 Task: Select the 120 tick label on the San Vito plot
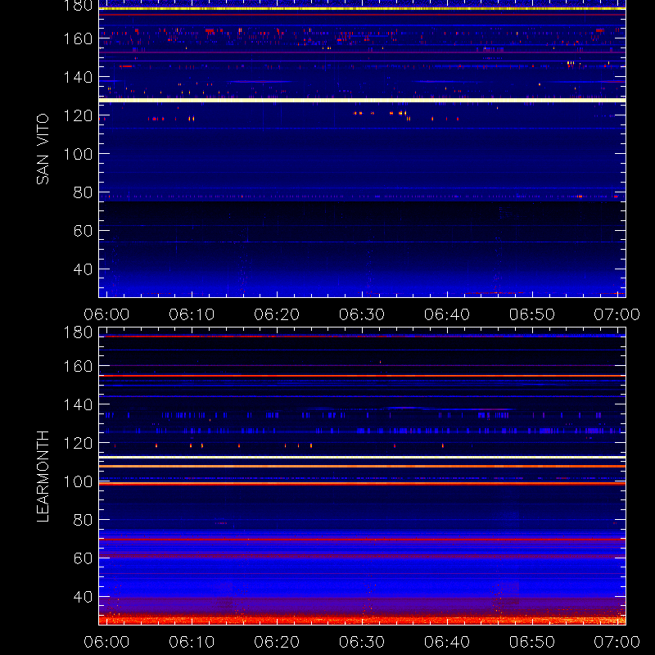tap(78, 115)
